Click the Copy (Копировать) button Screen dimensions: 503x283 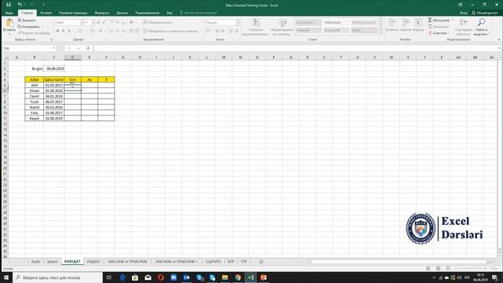point(29,26)
